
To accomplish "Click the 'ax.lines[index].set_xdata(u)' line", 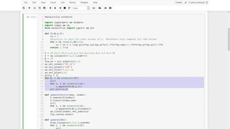I will (69, 111).
